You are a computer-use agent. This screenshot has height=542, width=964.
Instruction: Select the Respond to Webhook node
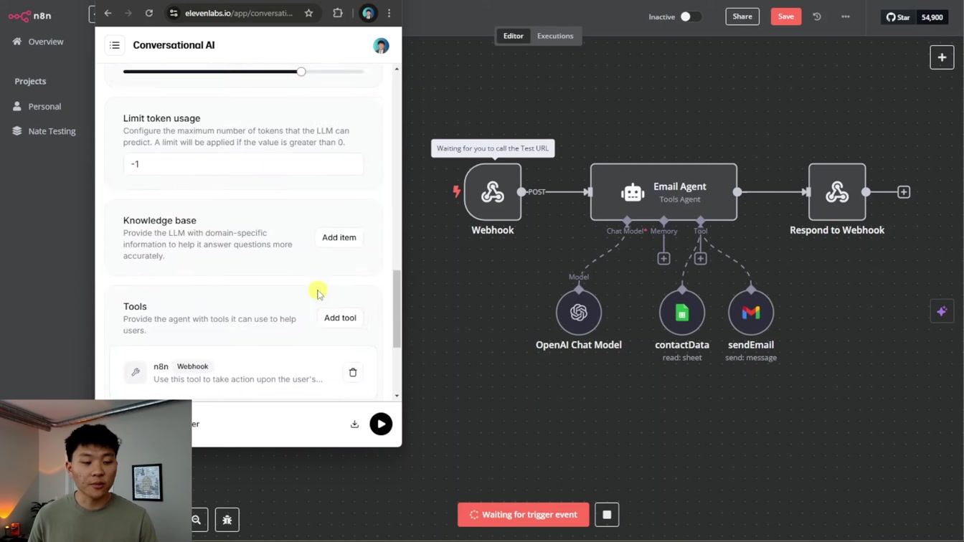point(837,192)
